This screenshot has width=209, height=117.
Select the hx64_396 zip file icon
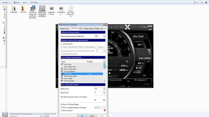(x=61, y=9)
